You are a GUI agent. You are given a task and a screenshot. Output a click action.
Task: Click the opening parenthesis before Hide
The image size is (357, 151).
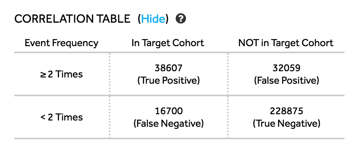(139, 19)
